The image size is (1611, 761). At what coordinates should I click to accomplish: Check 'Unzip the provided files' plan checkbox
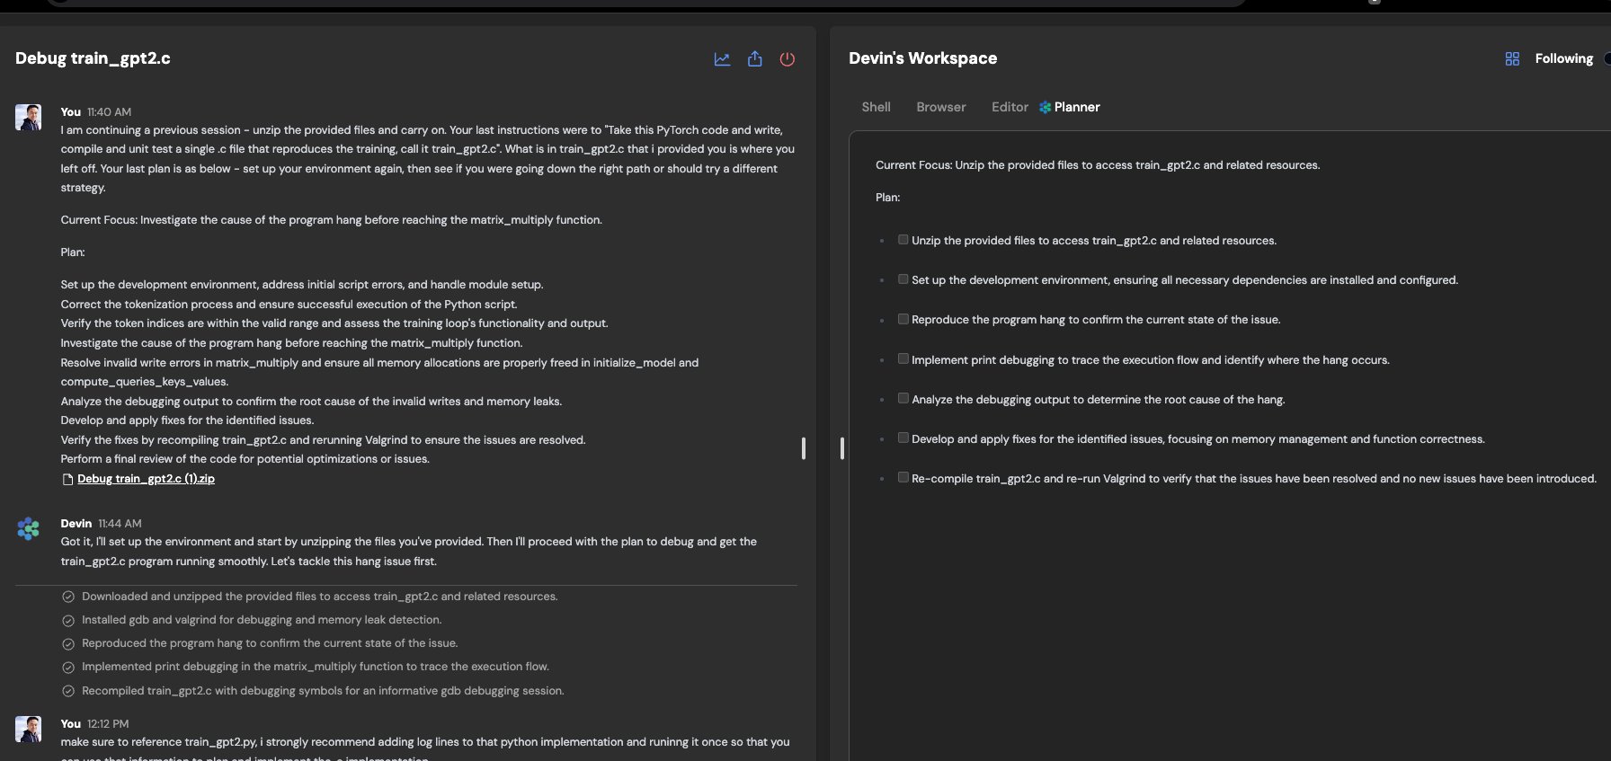903,240
